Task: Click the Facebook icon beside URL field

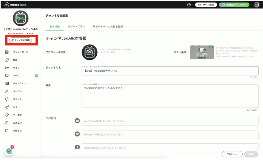Action: tap(77, 147)
